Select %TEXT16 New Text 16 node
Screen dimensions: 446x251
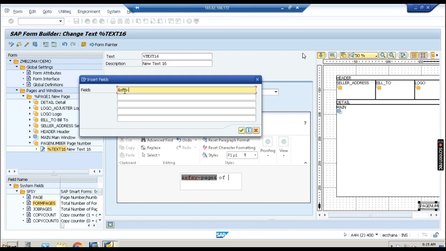[69, 149]
